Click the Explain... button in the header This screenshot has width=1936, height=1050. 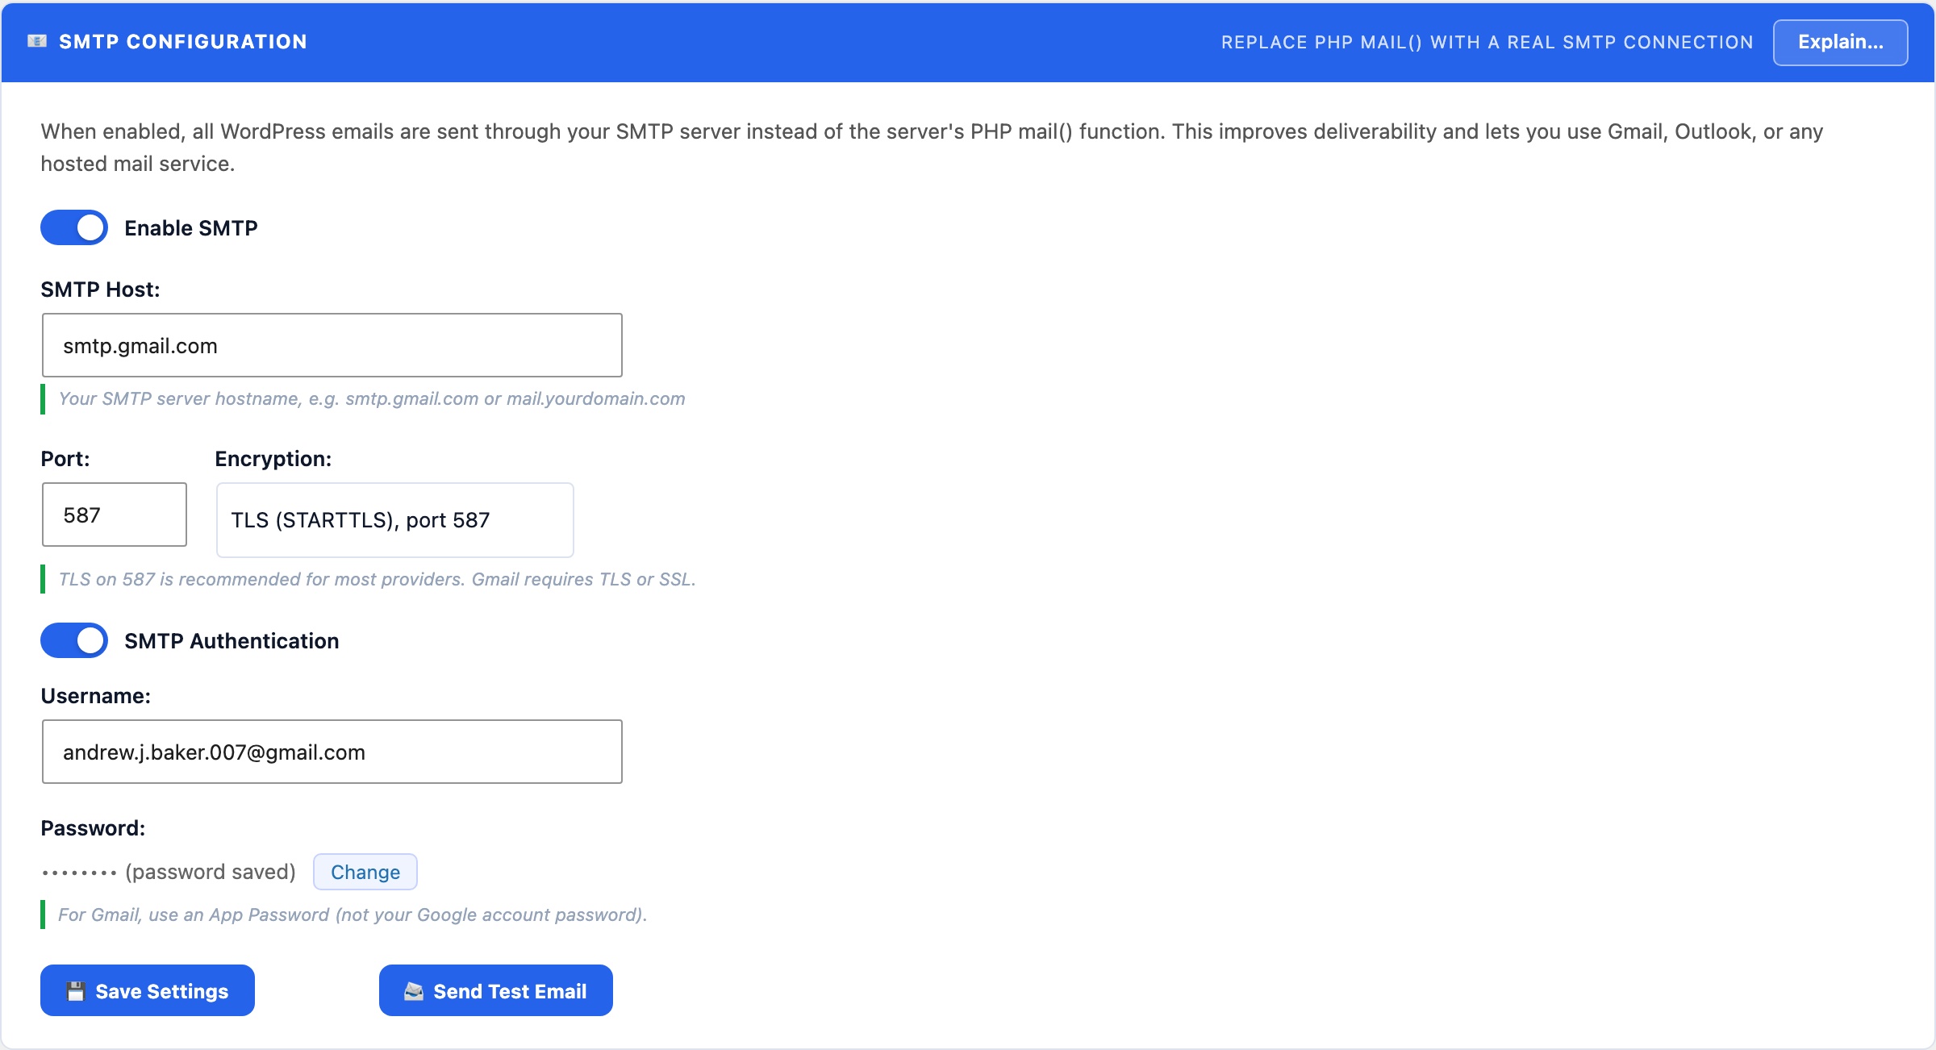pyautogui.click(x=1840, y=42)
